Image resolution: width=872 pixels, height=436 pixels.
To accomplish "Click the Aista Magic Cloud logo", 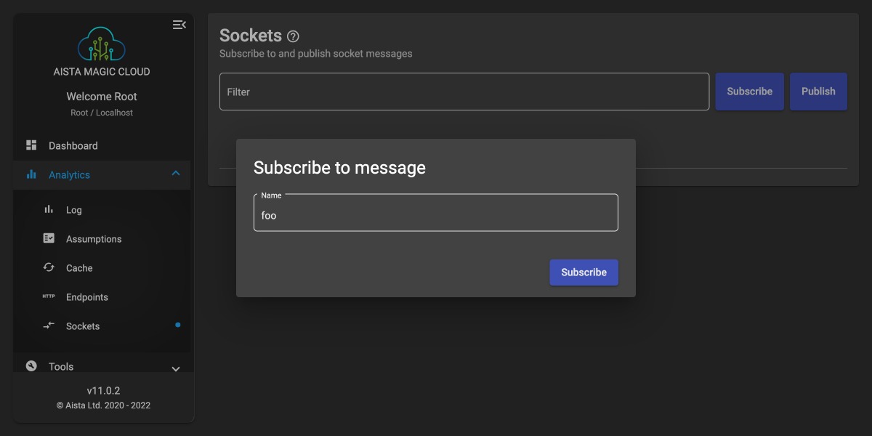I will [x=102, y=44].
